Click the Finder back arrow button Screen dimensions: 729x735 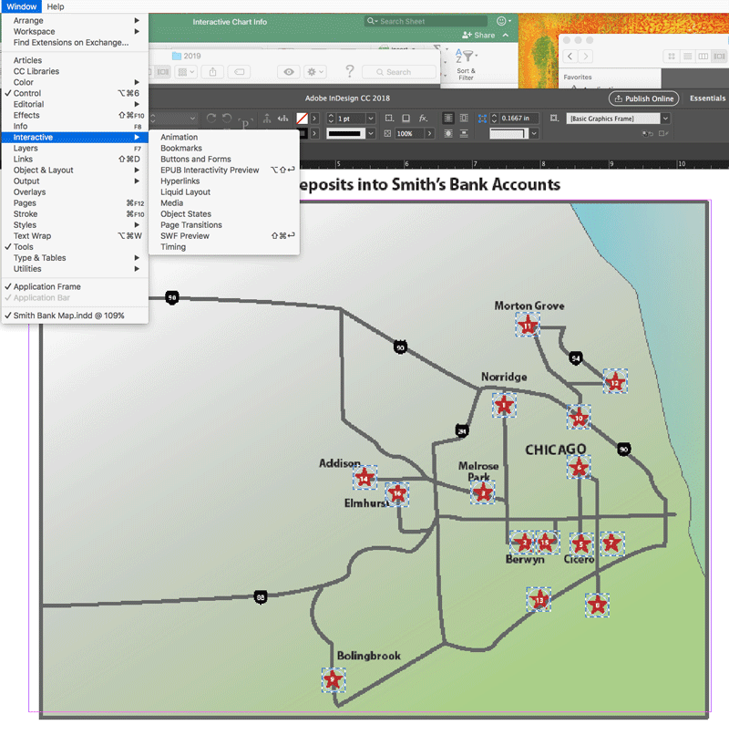[x=570, y=57]
